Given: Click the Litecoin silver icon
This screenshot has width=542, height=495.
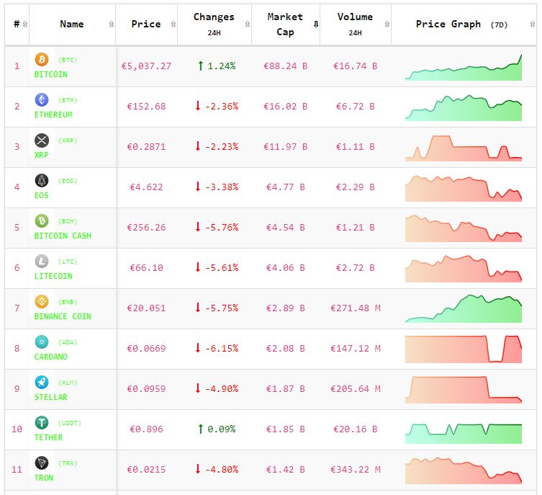Looking at the screenshot, I should click(x=42, y=261).
